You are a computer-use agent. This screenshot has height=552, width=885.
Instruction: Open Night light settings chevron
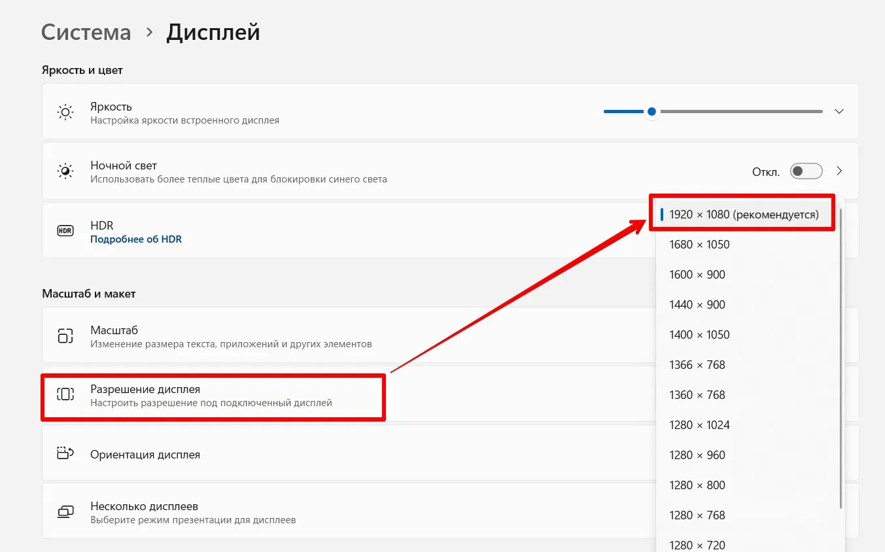pyautogui.click(x=839, y=171)
